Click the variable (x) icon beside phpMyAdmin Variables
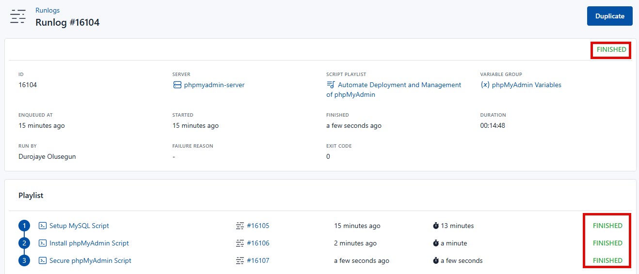Image resolution: width=639 pixels, height=274 pixels. click(x=485, y=85)
